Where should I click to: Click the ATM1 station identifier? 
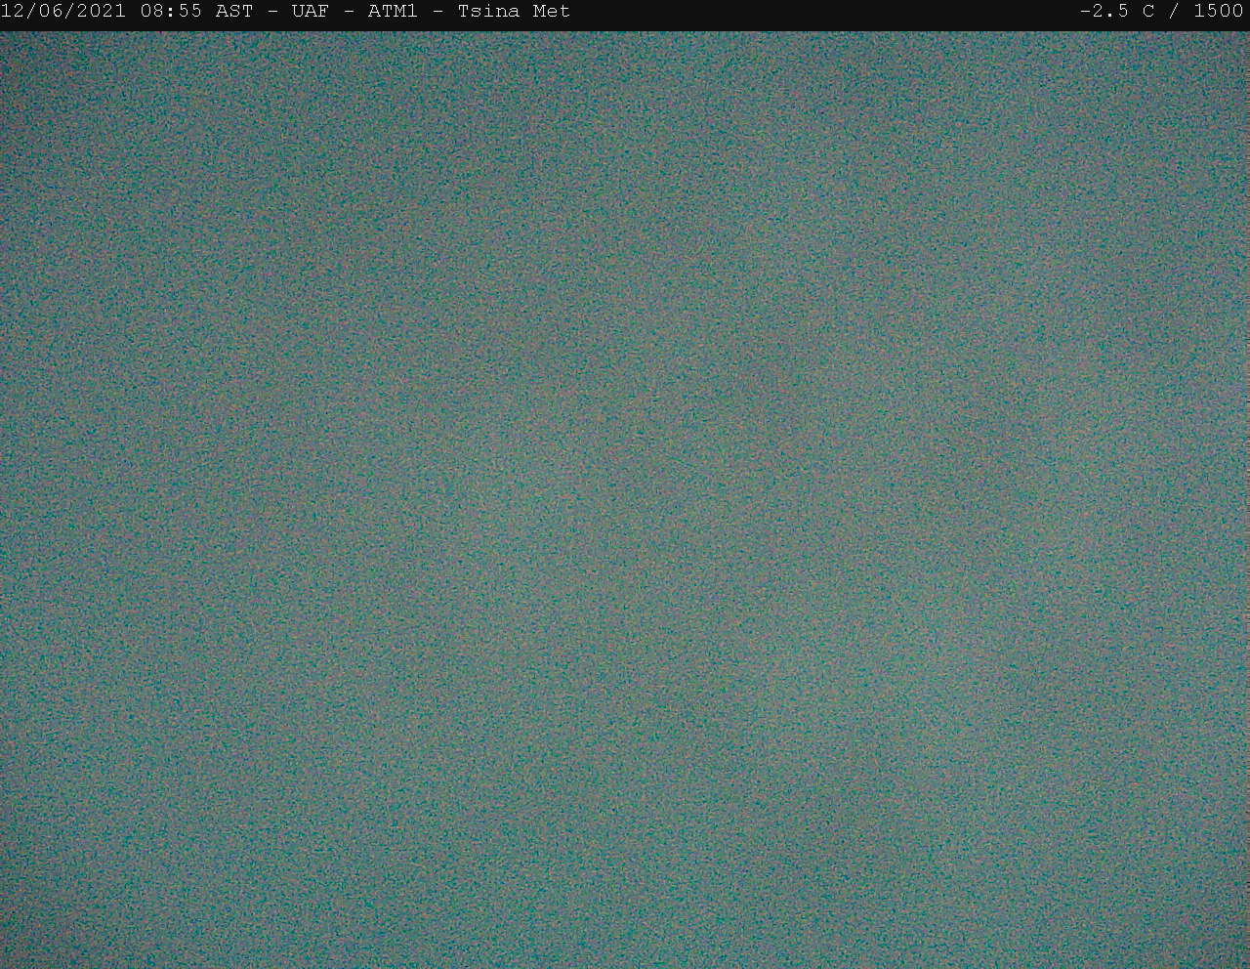click(393, 12)
